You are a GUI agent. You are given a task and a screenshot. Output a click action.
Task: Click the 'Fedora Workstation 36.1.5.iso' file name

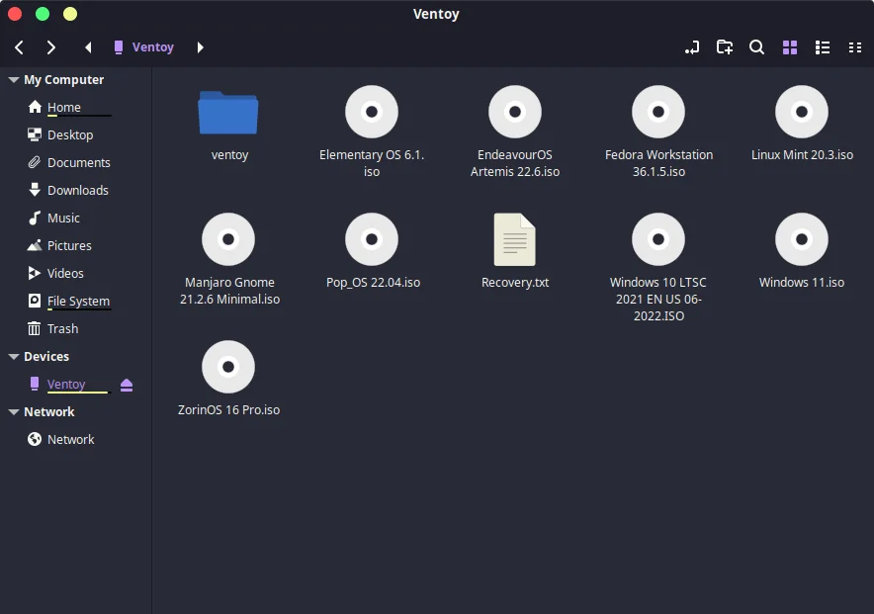pyautogui.click(x=658, y=163)
